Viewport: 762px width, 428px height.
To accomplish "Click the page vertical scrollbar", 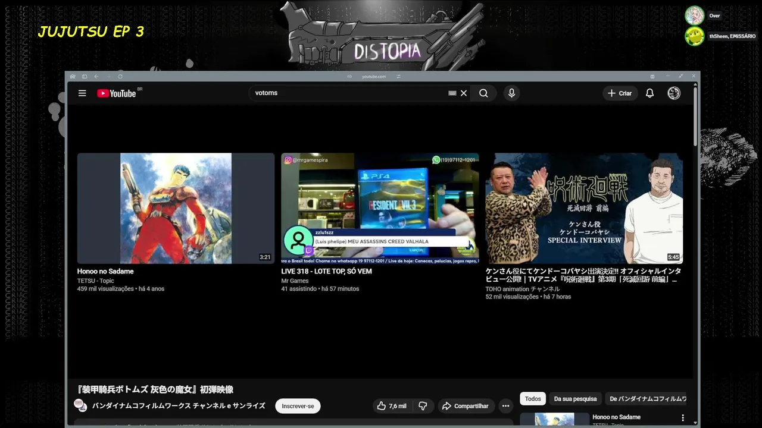I will [x=695, y=116].
